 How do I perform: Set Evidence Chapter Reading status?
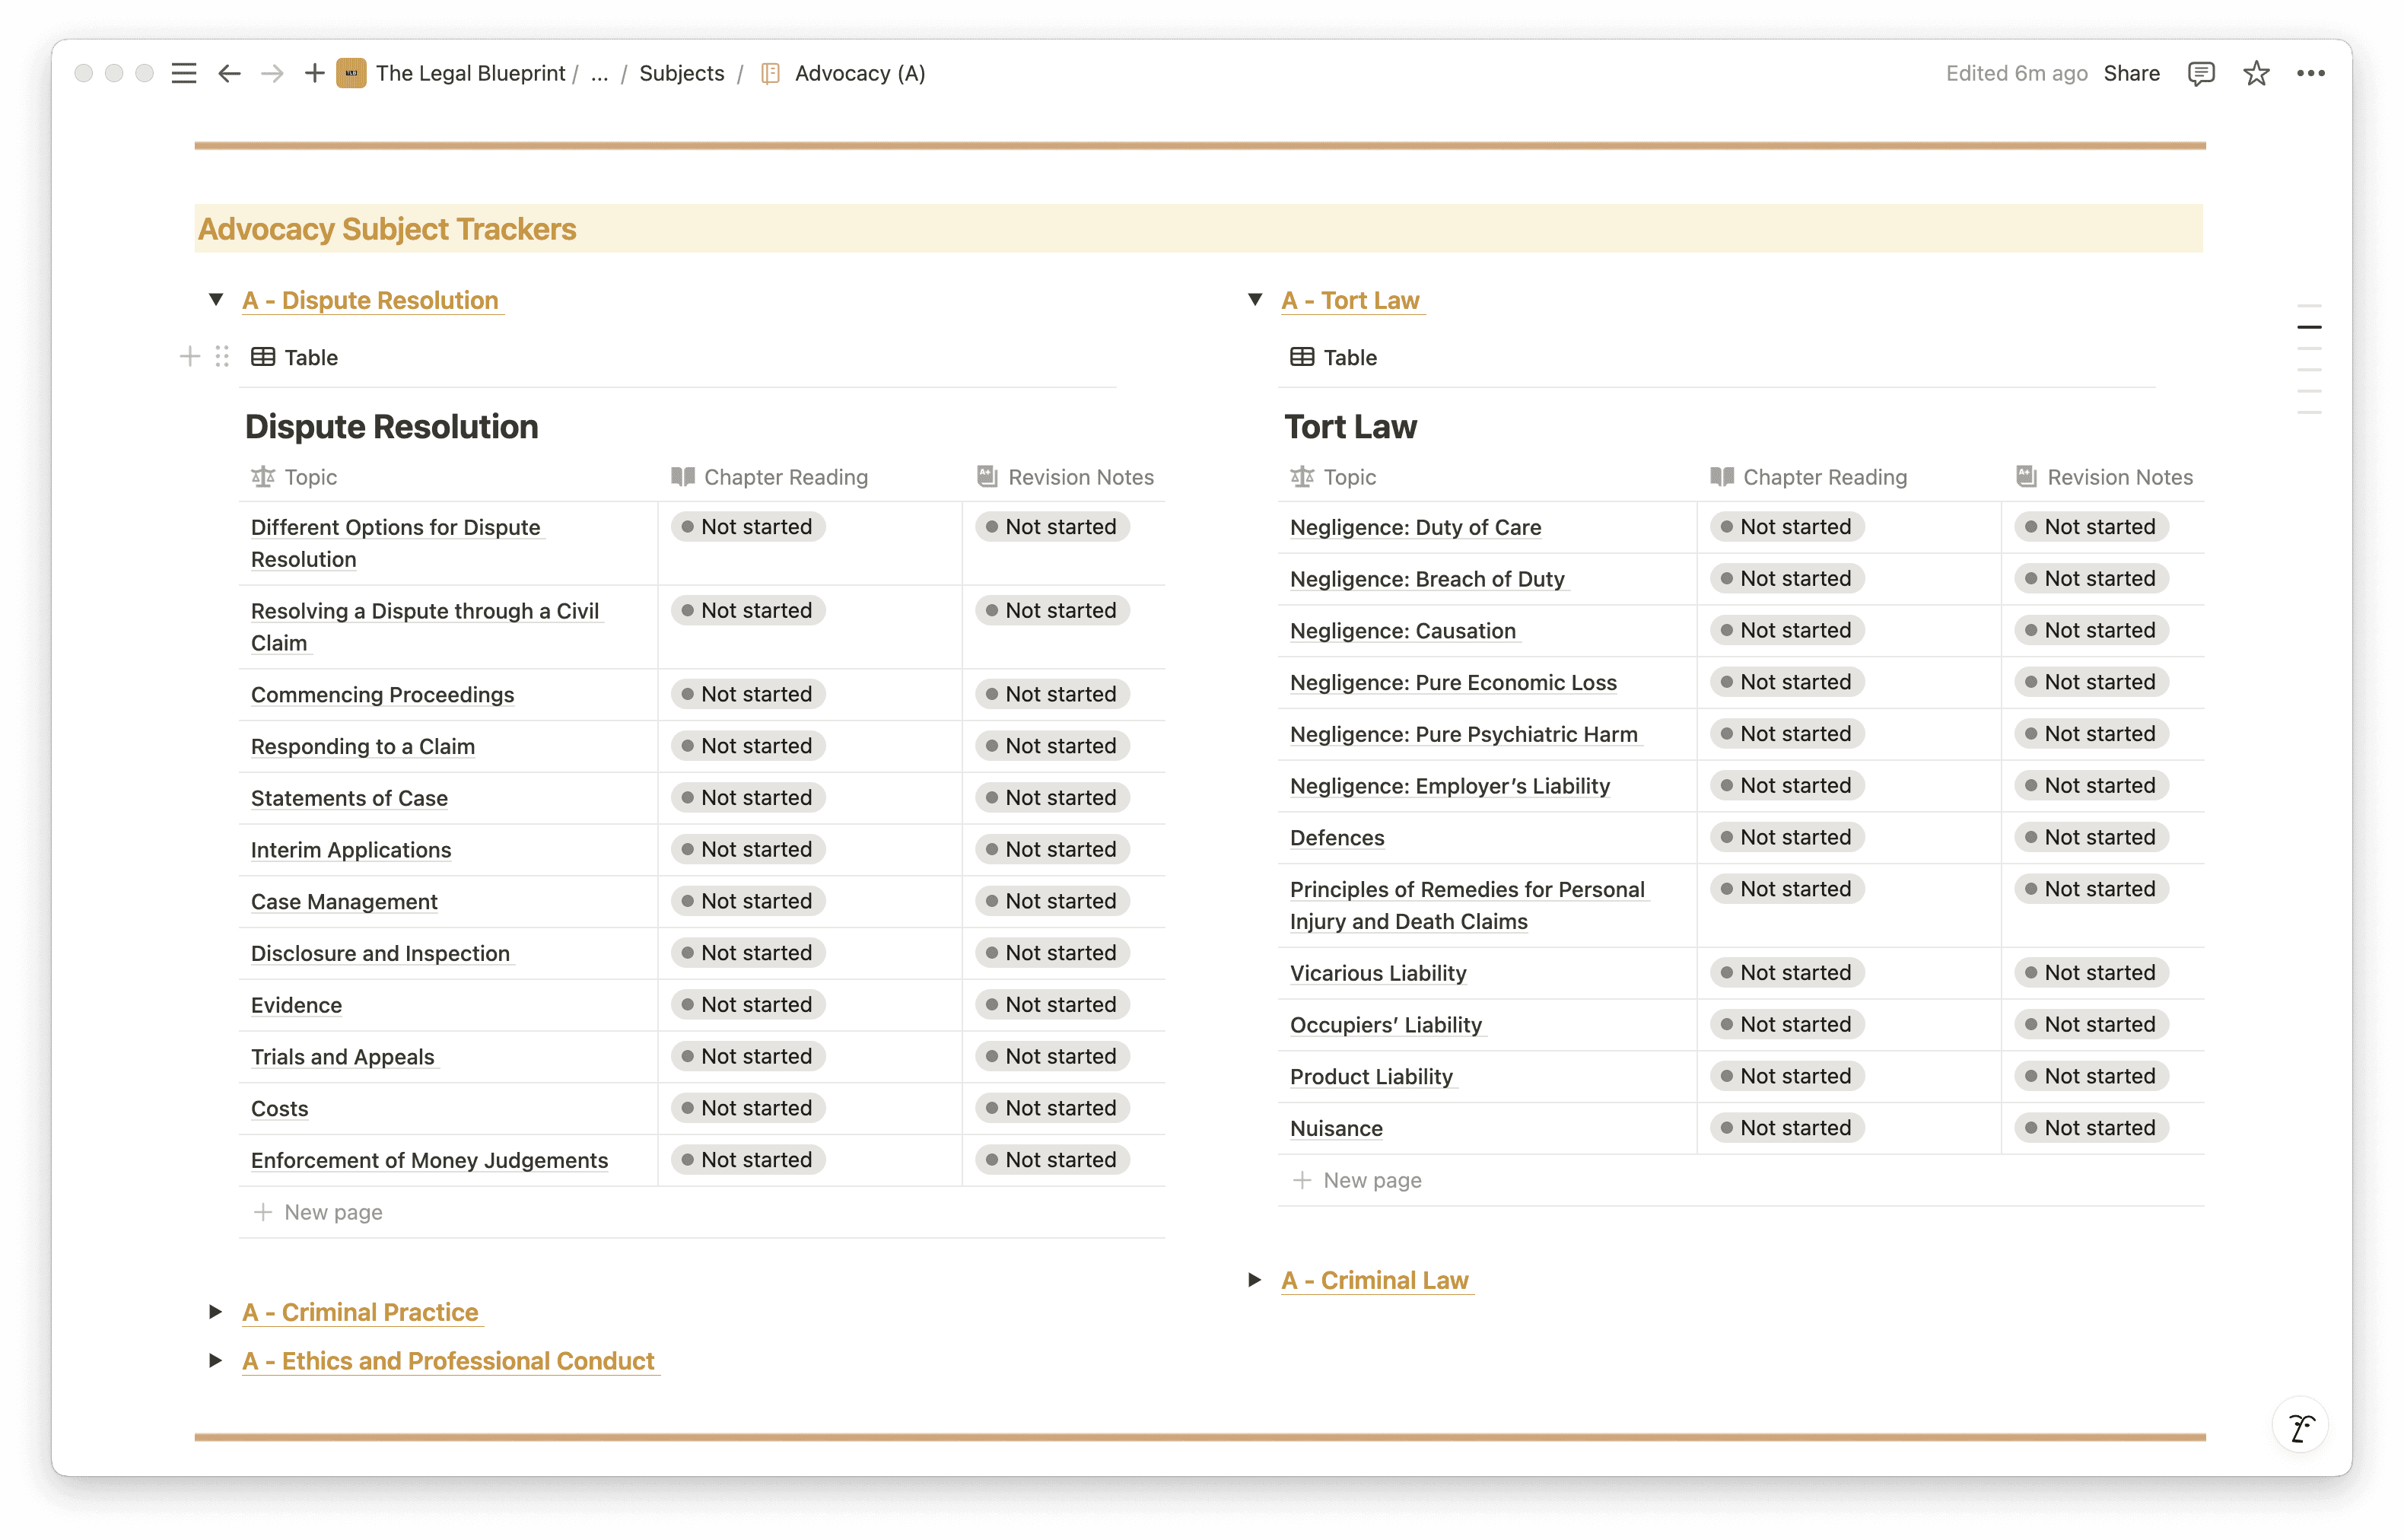click(x=748, y=1005)
